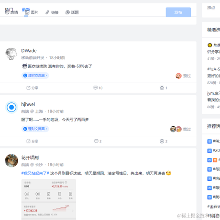
Task: Click the 图片 image upload icon
Action: 27,12
